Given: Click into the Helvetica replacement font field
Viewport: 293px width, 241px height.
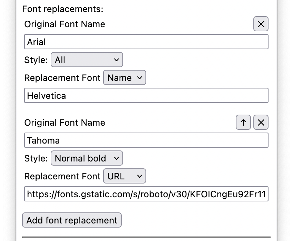Looking at the screenshot, I should [146, 96].
